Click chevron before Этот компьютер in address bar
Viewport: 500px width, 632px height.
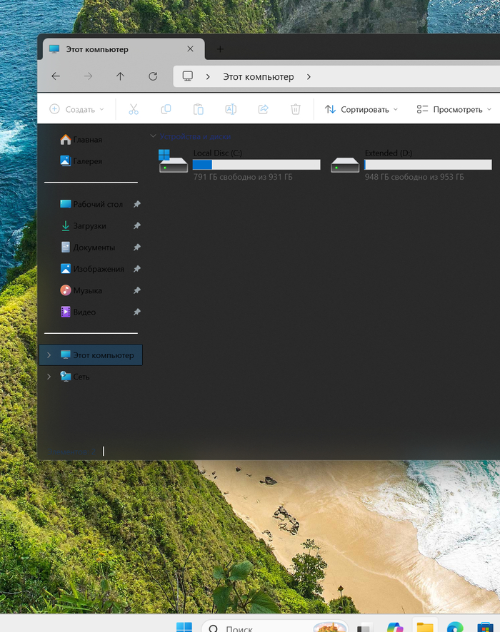pyautogui.click(x=208, y=76)
